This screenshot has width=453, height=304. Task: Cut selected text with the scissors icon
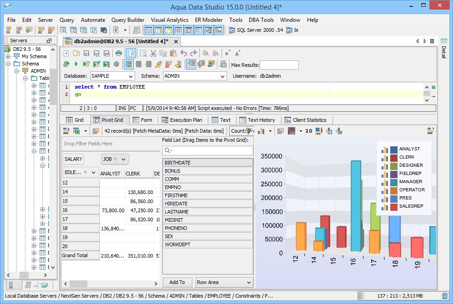(x=153, y=53)
